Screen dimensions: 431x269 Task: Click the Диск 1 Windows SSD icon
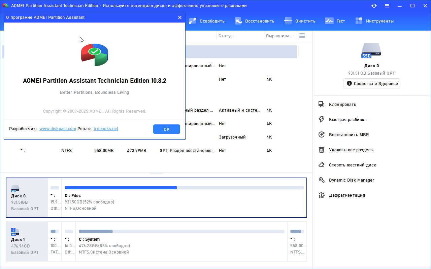(x=15, y=232)
